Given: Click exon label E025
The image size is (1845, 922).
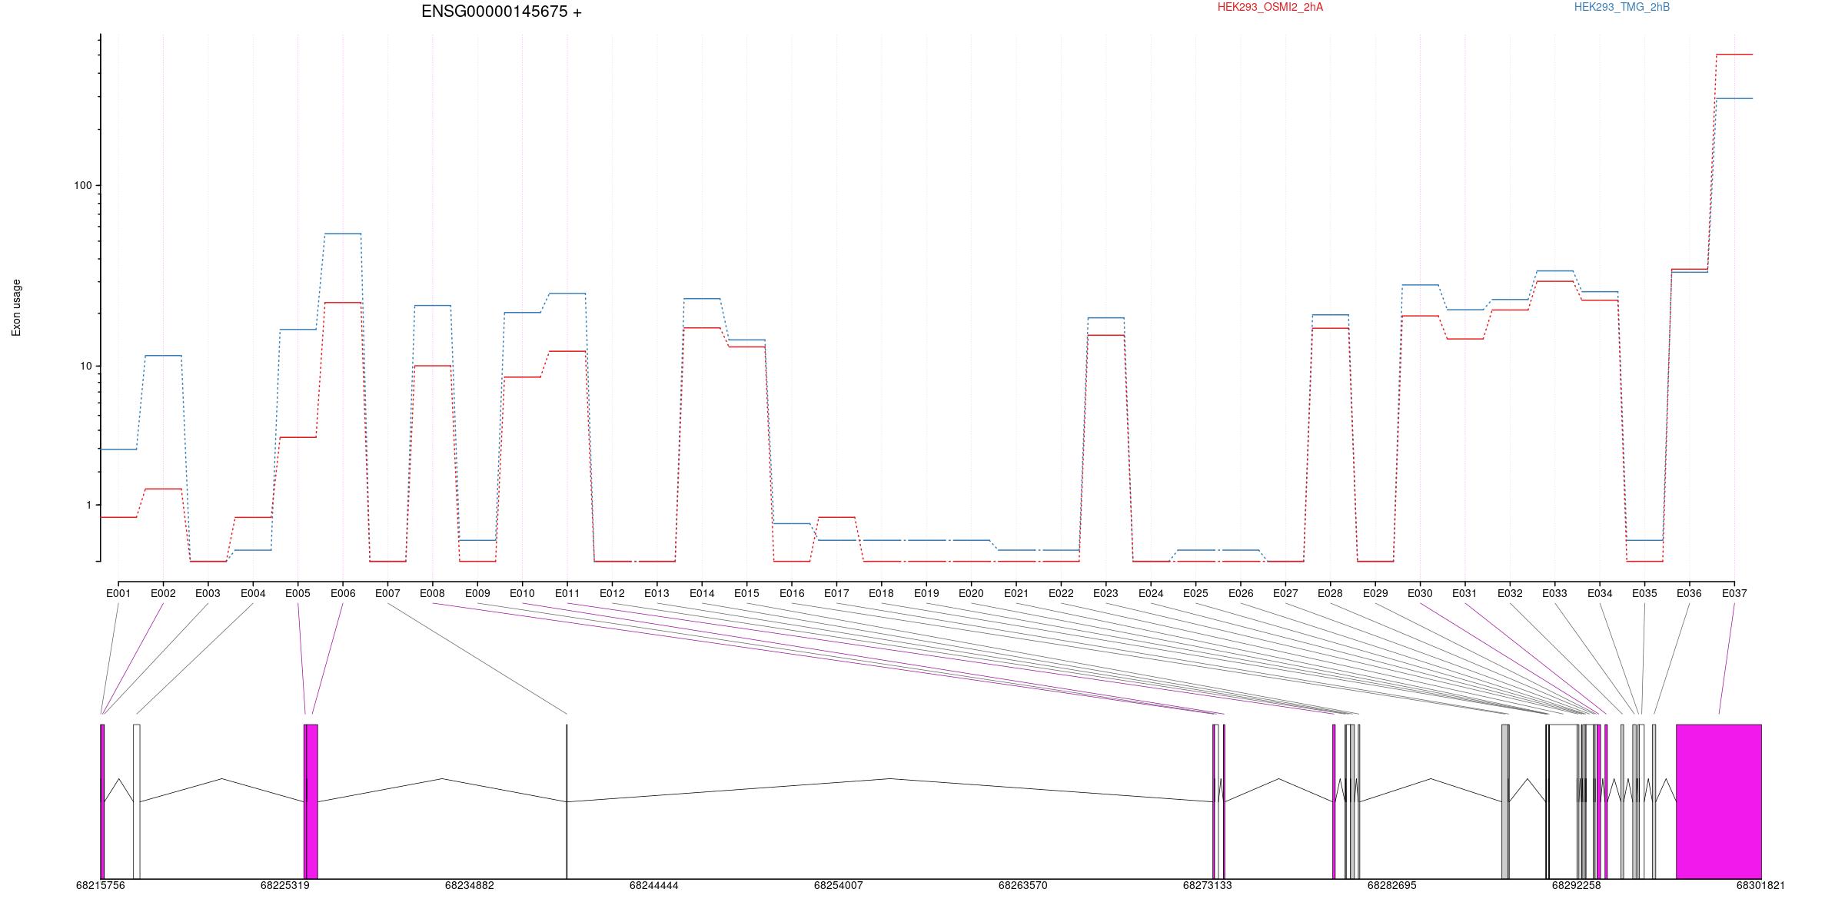Looking at the screenshot, I should point(1195,593).
